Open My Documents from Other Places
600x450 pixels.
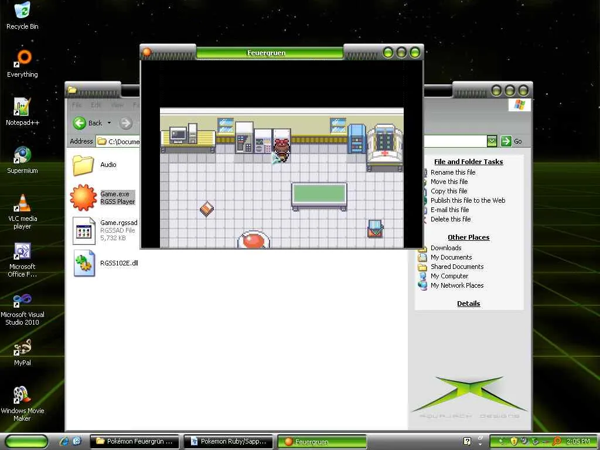(x=451, y=257)
